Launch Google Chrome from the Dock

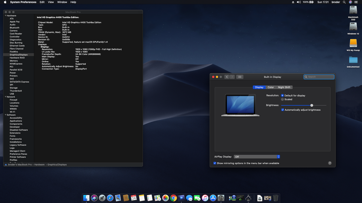tap(174, 198)
